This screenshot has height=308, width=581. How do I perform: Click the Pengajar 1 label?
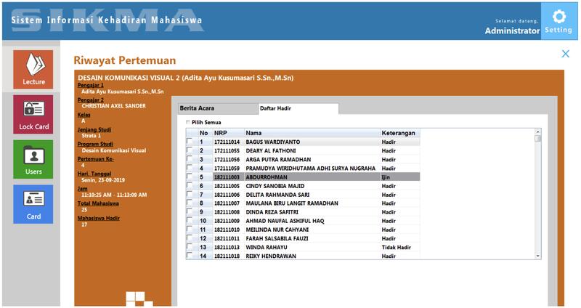coord(90,85)
